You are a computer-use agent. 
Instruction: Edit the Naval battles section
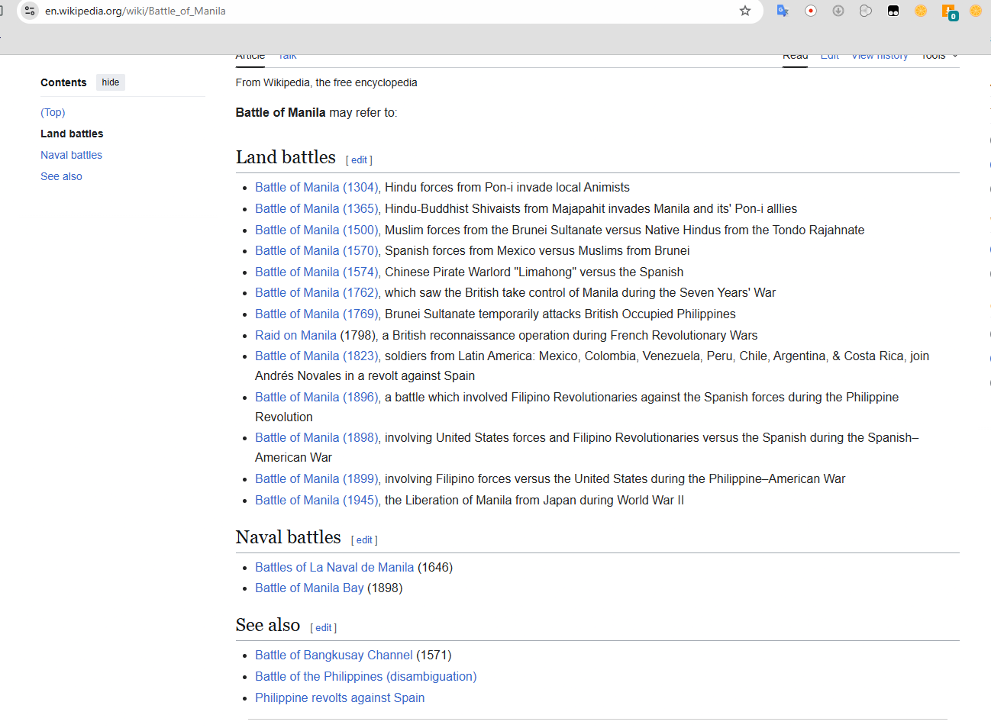pyautogui.click(x=364, y=540)
